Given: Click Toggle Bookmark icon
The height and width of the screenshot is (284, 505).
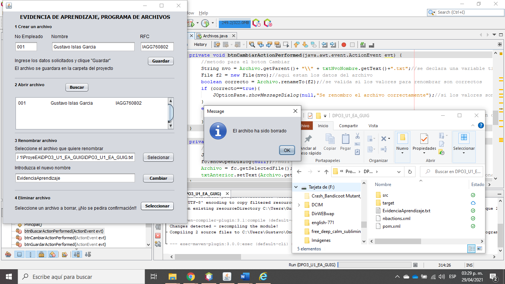Looking at the screenshot, I should pyautogui.click(x=313, y=45).
